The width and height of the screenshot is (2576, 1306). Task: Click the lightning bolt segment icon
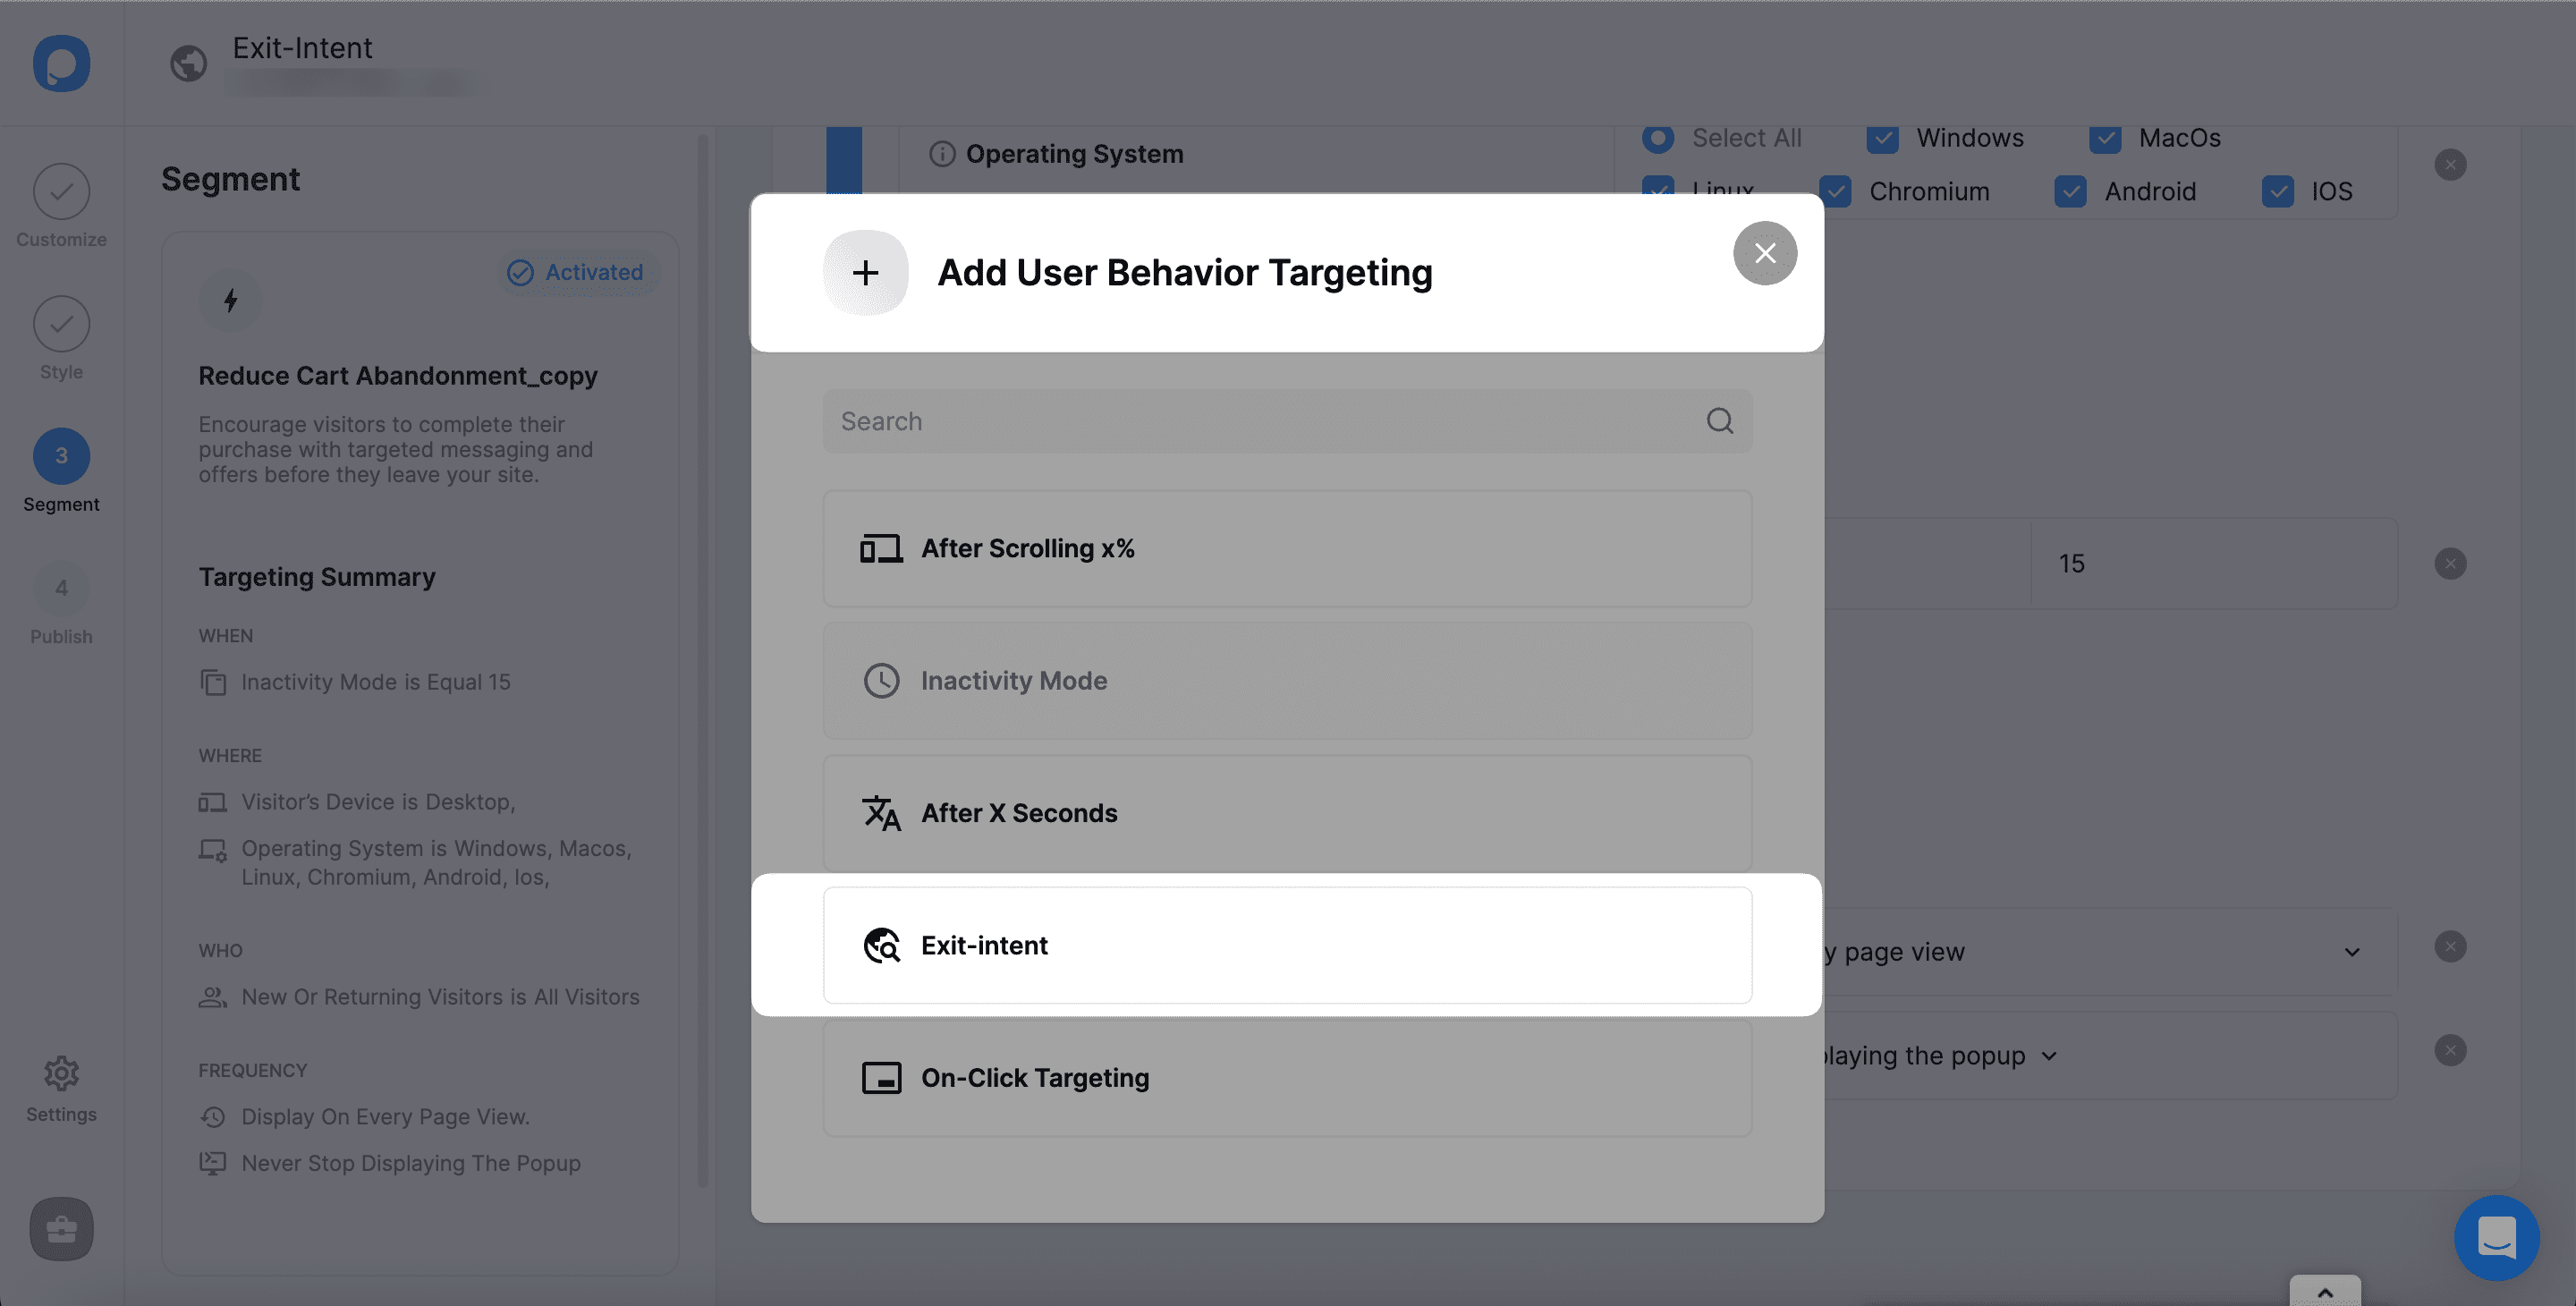coord(230,300)
